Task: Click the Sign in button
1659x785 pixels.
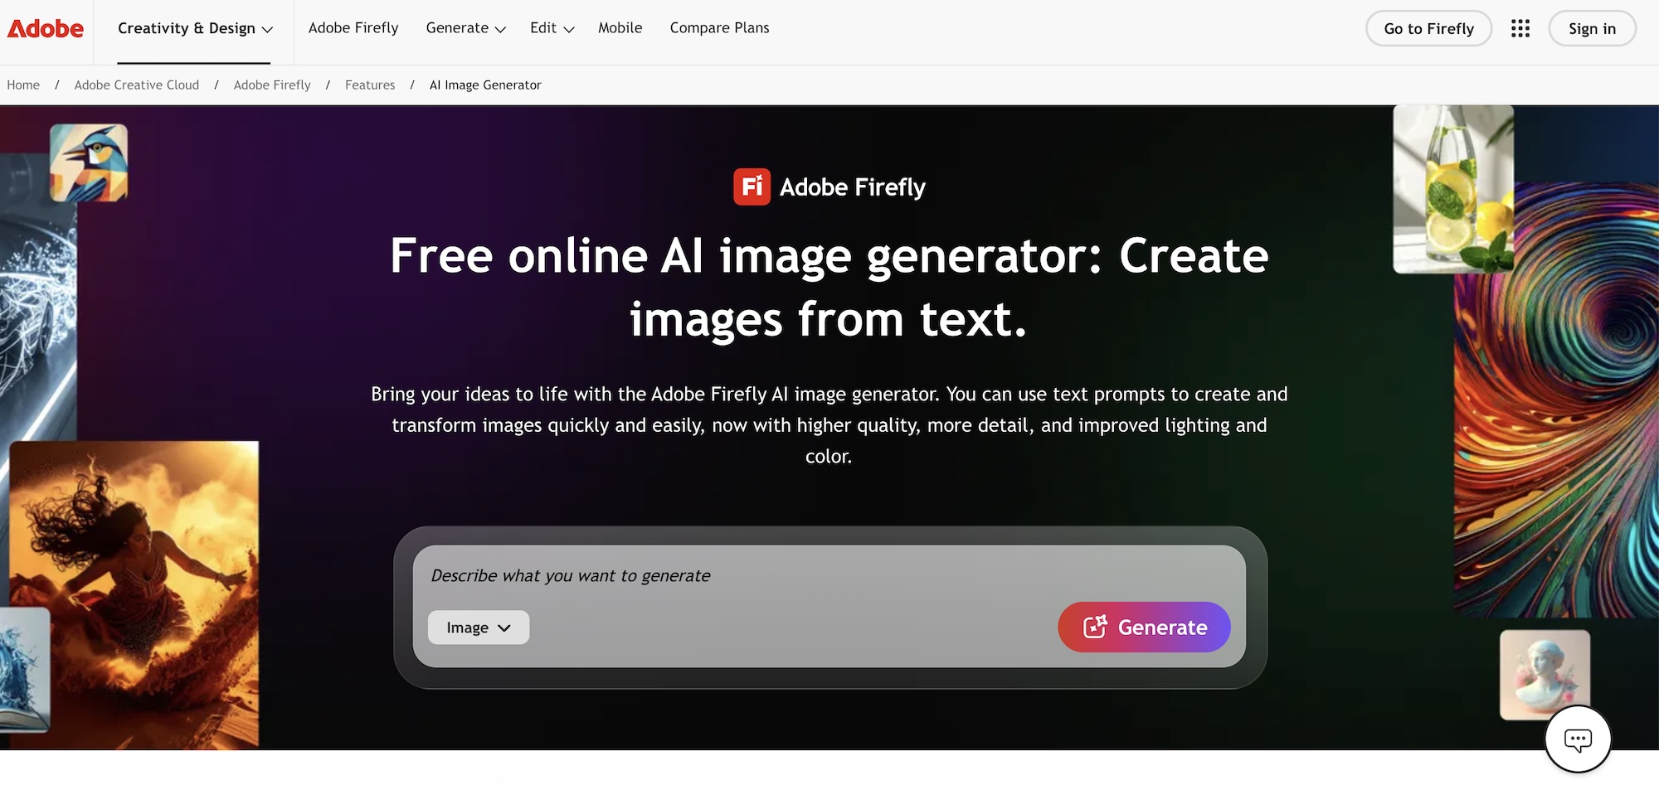Action: 1592,29
